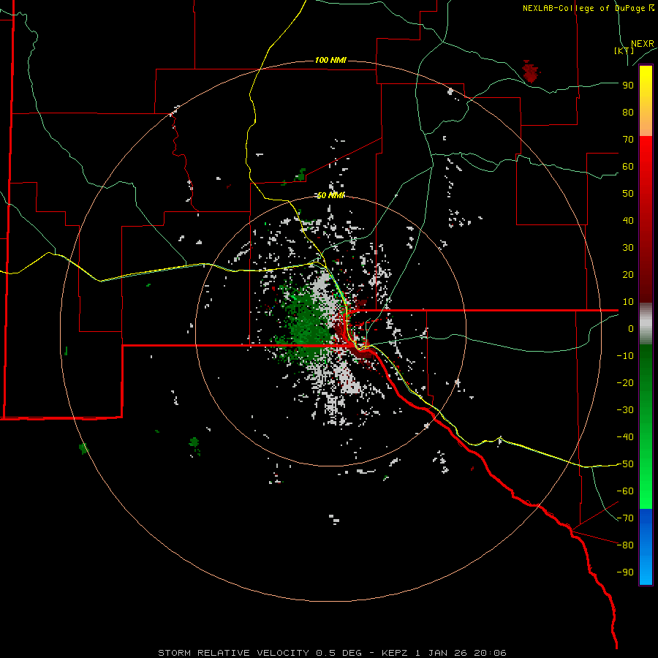Pick the gray zero segment of the color scale
The image size is (658, 658).
646,324
